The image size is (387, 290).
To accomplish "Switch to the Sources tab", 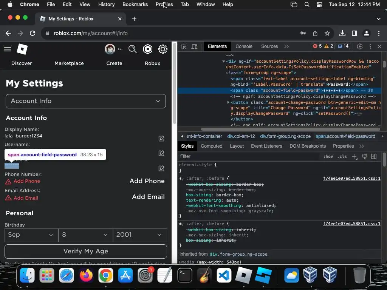I will (269, 46).
